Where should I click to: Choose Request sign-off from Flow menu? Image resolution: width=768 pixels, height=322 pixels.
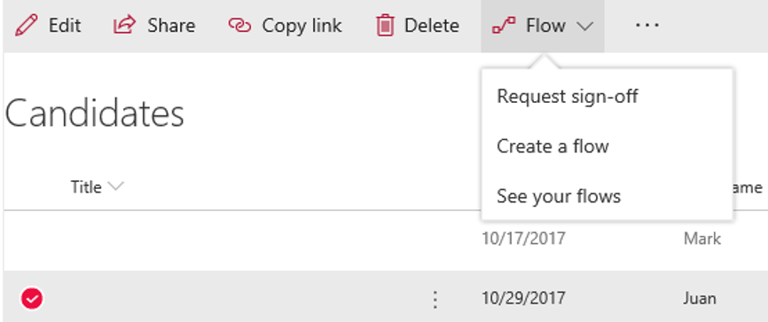point(568,96)
